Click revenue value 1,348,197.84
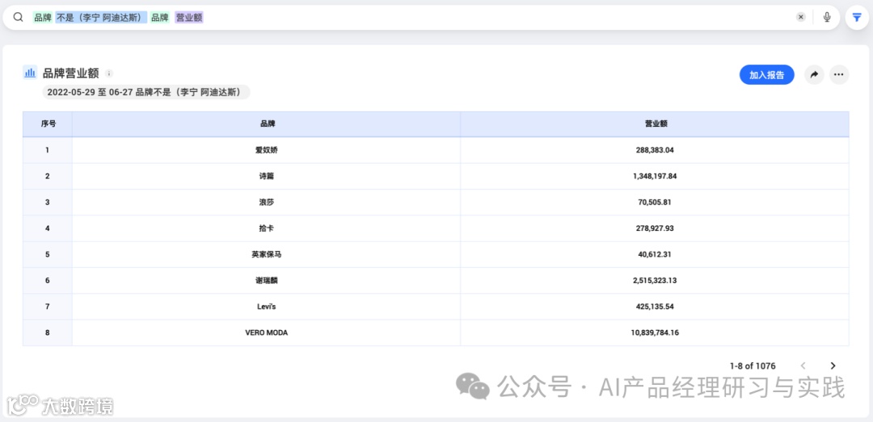 [655, 176]
